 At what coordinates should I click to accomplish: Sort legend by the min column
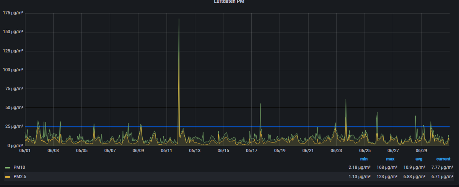pos(363,159)
